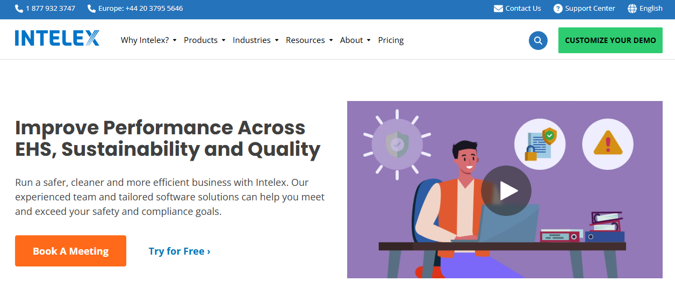The image size is (675, 303).
Task: Click the Intelex logo
Action: tap(57, 38)
